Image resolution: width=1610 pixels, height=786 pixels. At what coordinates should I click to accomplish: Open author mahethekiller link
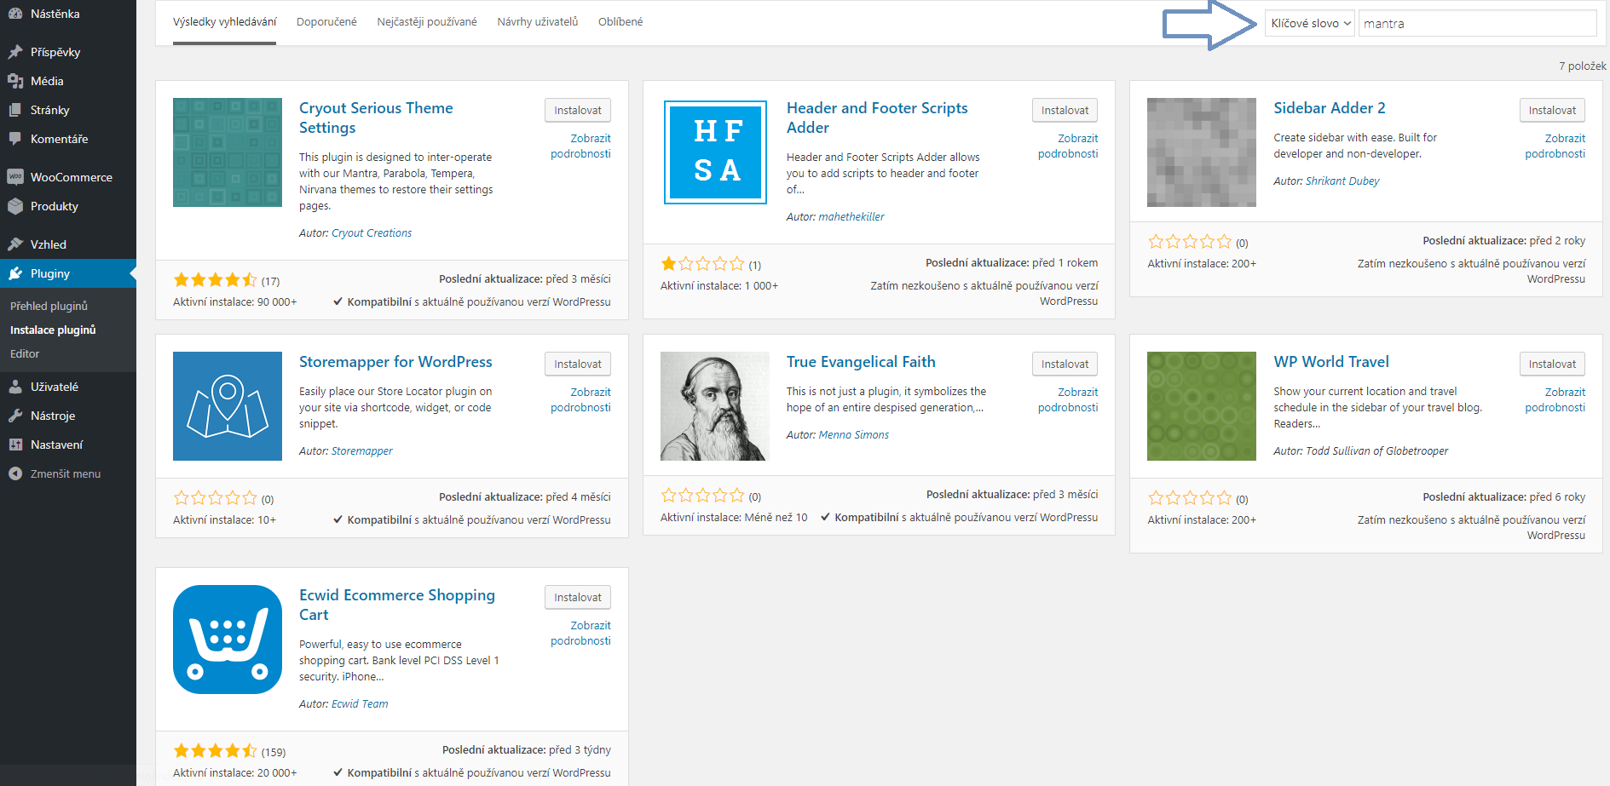pos(851,217)
